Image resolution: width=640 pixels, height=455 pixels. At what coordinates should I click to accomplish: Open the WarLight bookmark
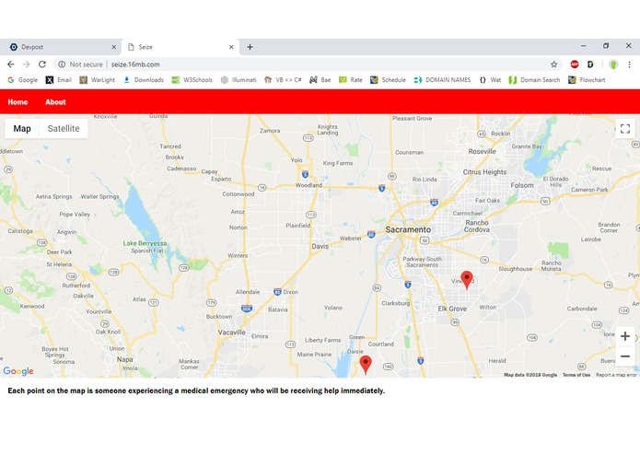(x=97, y=80)
